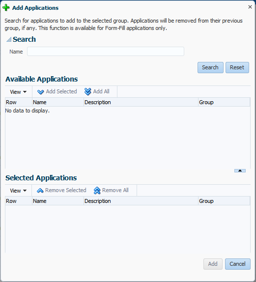Click the Remove All double-arrow icon
This screenshot has width=256, height=282.
pos(97,191)
